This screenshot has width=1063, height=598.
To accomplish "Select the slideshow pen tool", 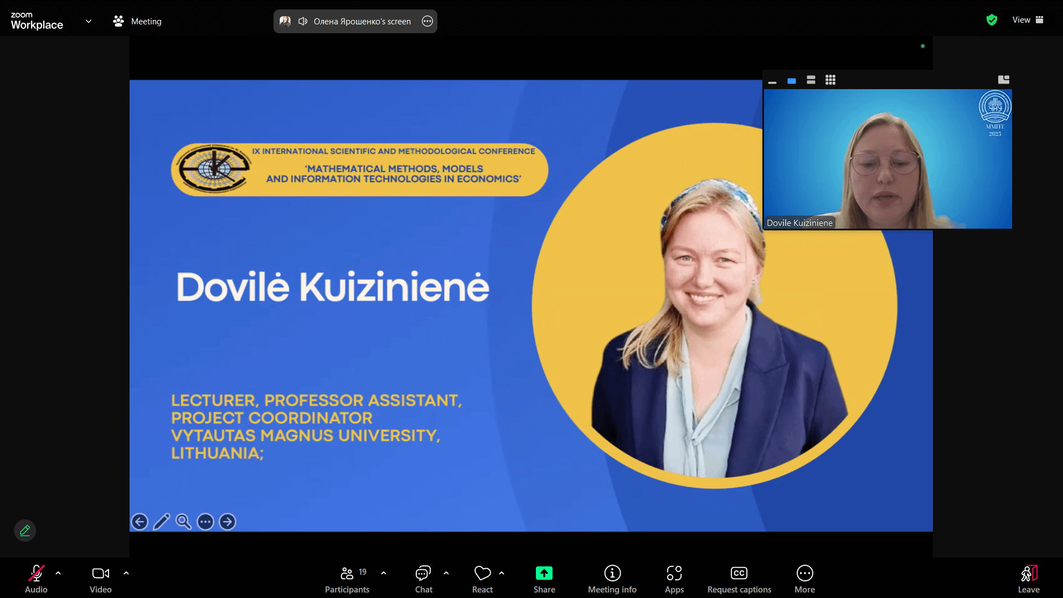I will (162, 522).
